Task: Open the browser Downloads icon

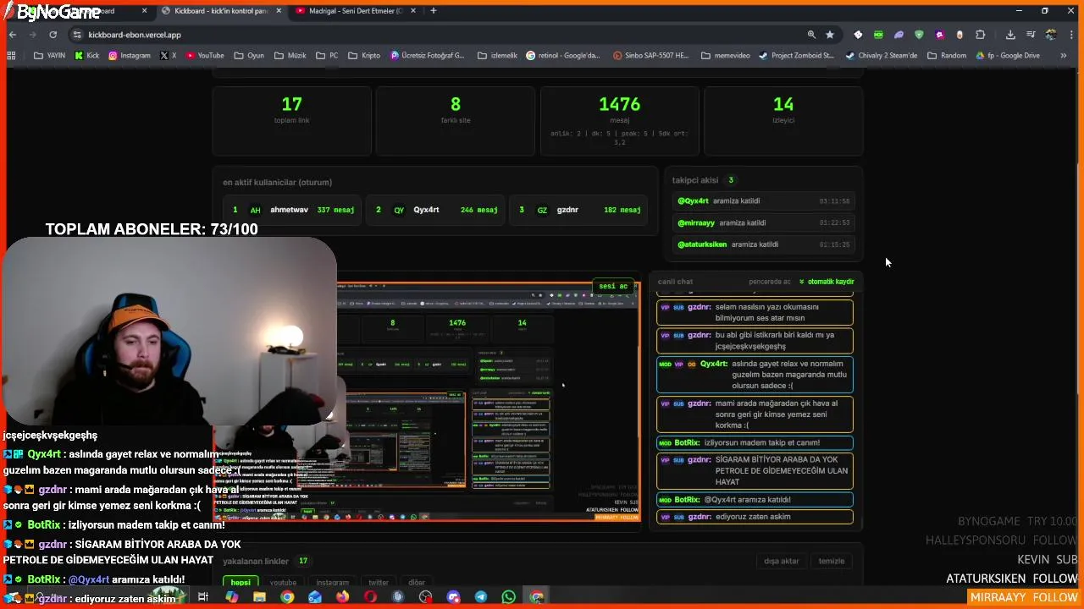Action: pos(1010,35)
